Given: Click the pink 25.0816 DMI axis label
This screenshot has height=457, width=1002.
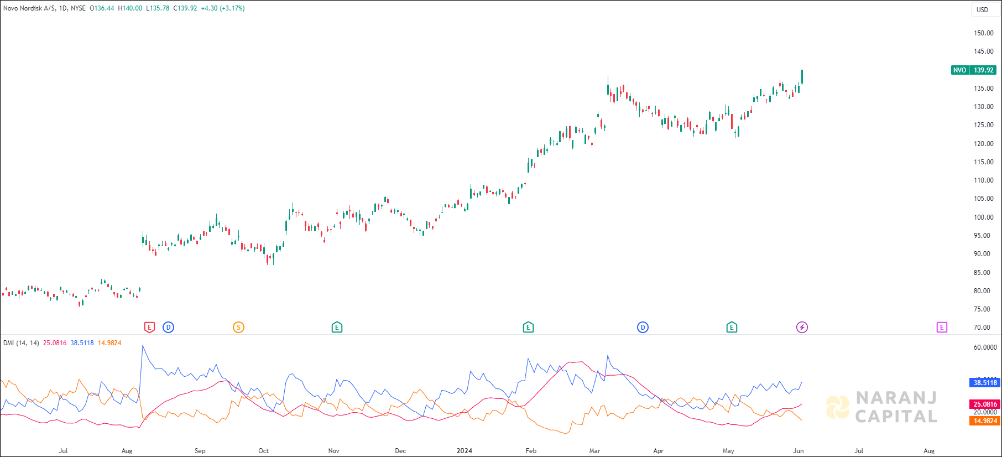Looking at the screenshot, I should click(x=985, y=404).
